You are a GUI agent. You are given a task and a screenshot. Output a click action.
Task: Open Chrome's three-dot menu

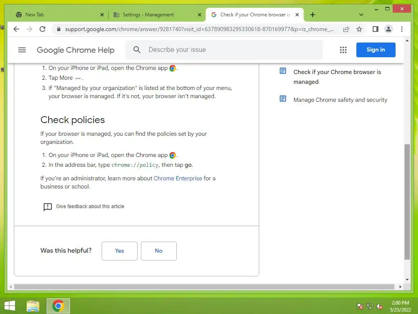coord(402,29)
